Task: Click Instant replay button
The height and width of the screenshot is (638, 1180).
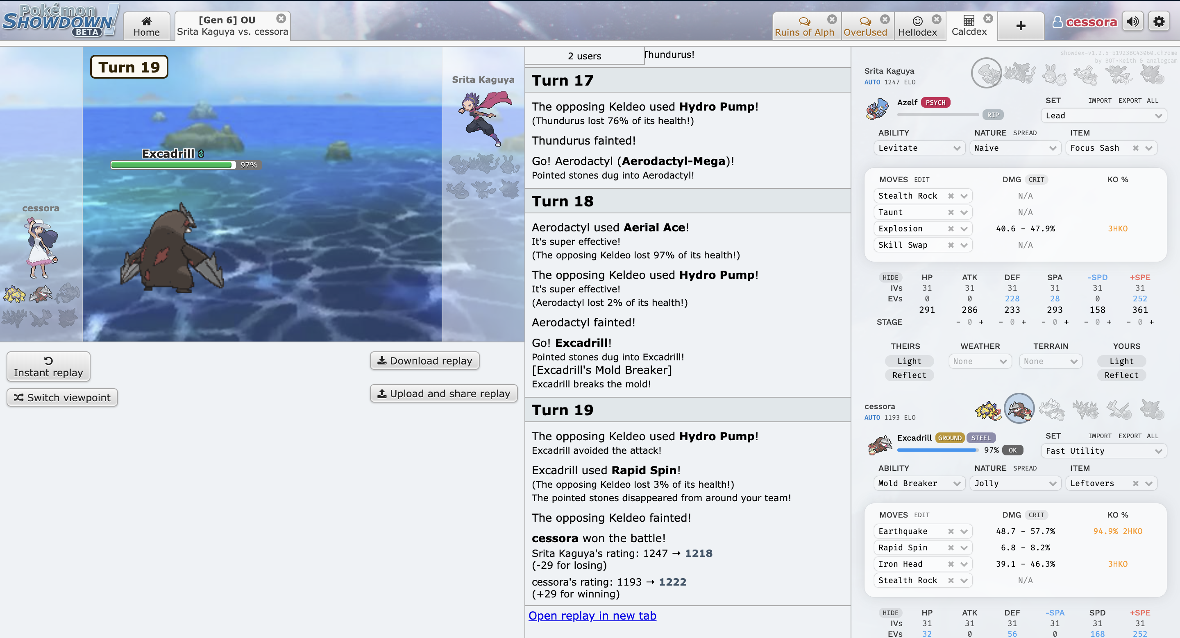Action: click(49, 367)
